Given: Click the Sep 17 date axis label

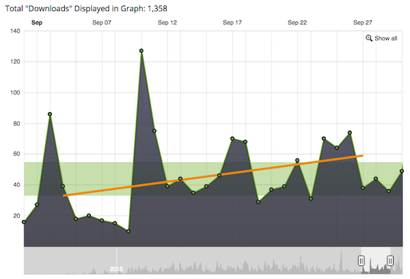Looking at the screenshot, I should [232, 23].
